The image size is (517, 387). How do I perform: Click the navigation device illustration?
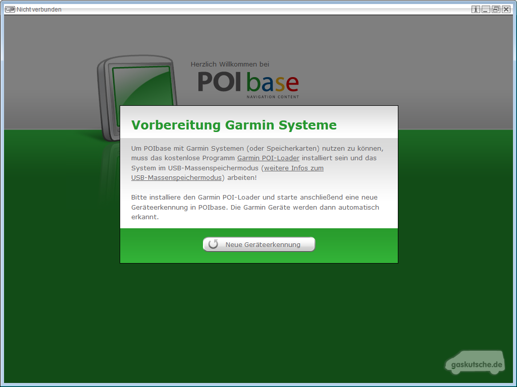click(137, 98)
